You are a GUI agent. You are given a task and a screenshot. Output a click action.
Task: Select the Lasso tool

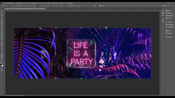point(2,16)
